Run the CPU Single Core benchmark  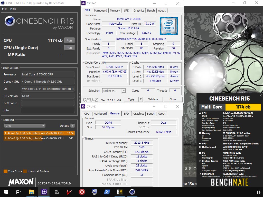pyautogui.click(x=69, y=47)
